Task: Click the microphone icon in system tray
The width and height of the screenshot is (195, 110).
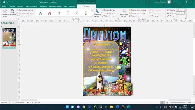Action: pos(161,107)
